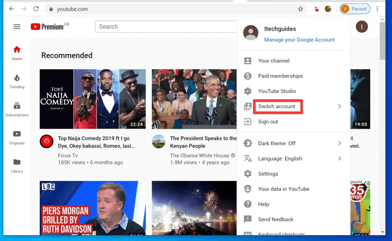Image resolution: width=392 pixels, height=241 pixels.
Task: Click the profile avatar in the top right
Action: (362, 27)
